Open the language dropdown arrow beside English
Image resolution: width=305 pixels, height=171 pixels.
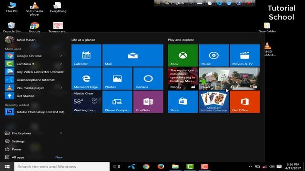tap(191, 3)
